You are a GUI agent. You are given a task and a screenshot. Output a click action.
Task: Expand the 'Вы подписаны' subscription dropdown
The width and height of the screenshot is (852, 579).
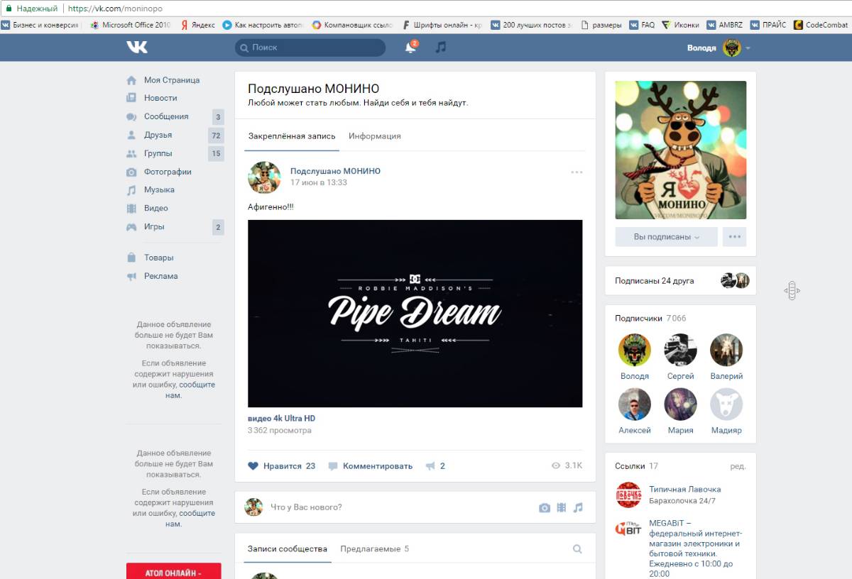[x=666, y=237]
